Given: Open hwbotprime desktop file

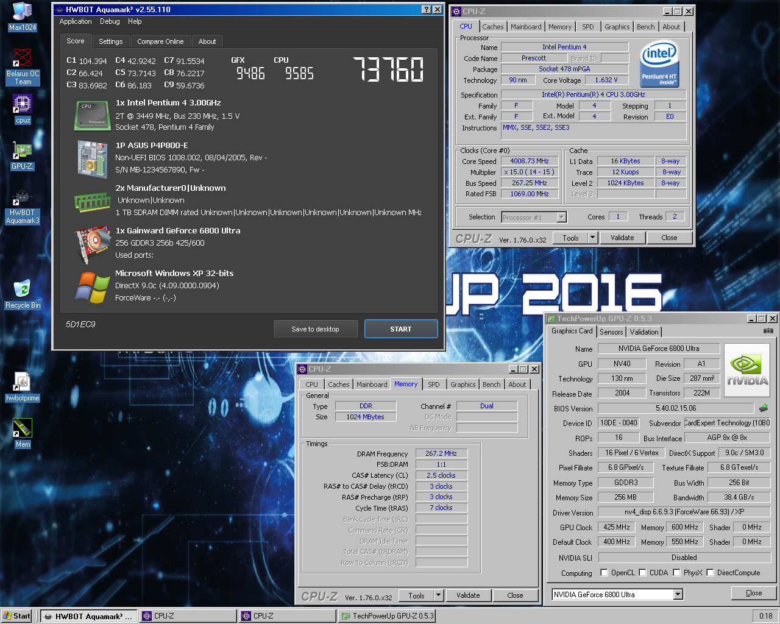Looking at the screenshot, I should (x=23, y=387).
